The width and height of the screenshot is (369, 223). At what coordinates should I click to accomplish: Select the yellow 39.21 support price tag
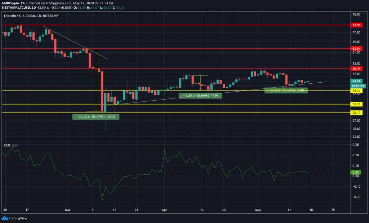356,91
